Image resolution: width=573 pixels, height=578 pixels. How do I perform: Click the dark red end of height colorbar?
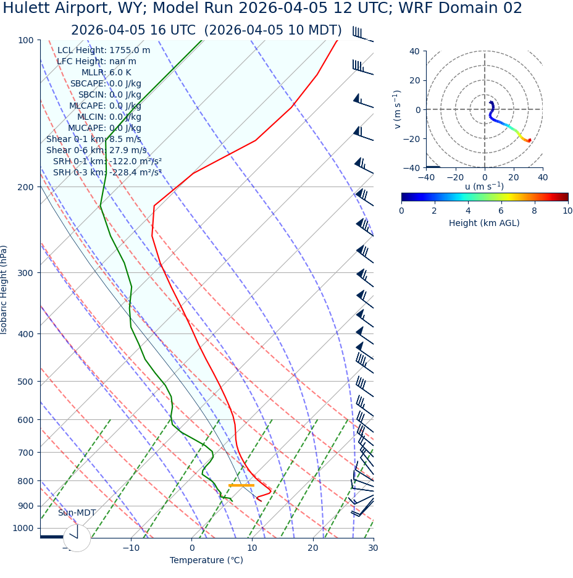tap(564, 197)
